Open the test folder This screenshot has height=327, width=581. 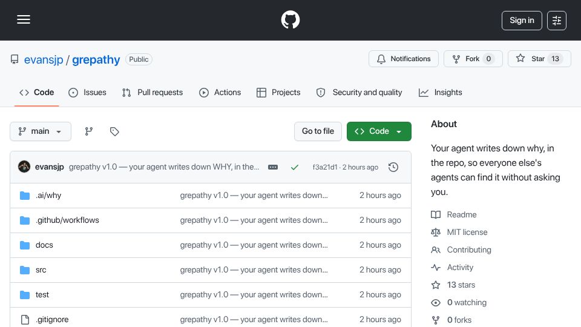click(42, 295)
